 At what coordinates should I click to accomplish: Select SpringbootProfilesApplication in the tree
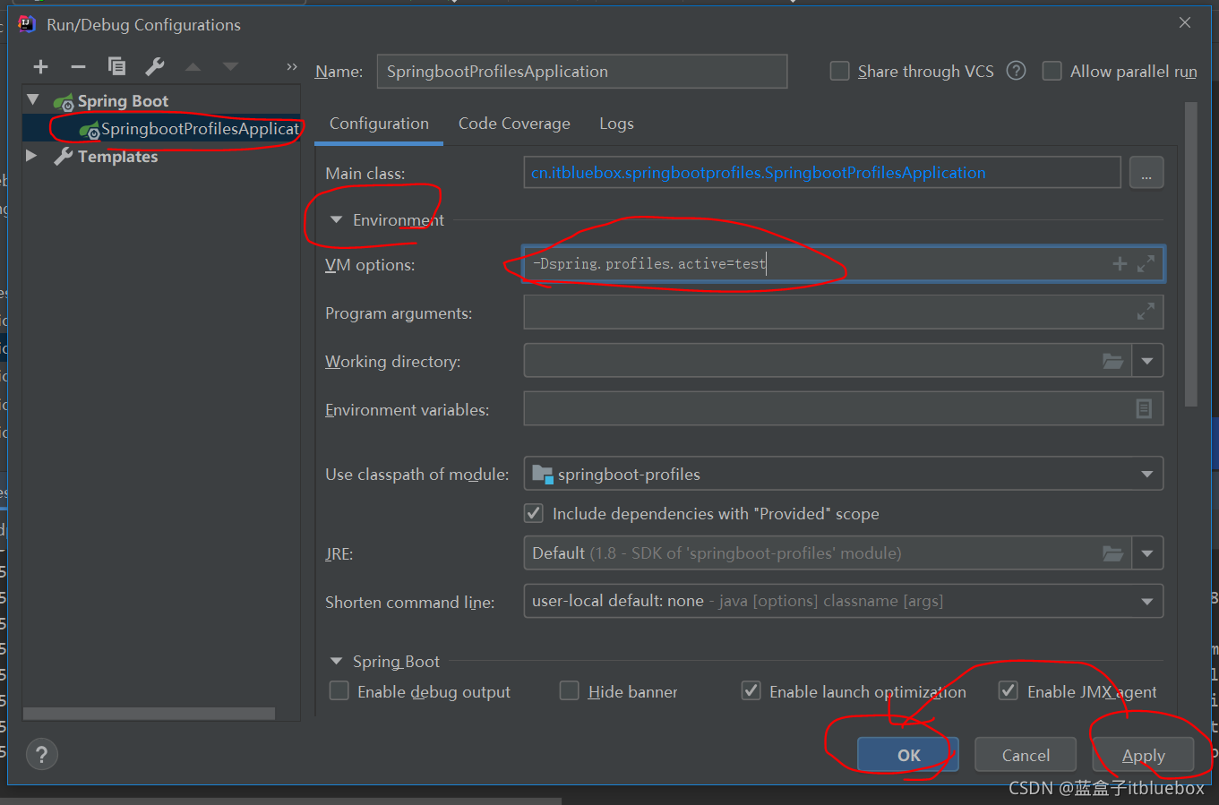click(x=162, y=129)
